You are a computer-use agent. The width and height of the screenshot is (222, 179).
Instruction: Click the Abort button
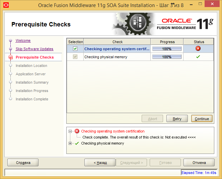pos(152,118)
